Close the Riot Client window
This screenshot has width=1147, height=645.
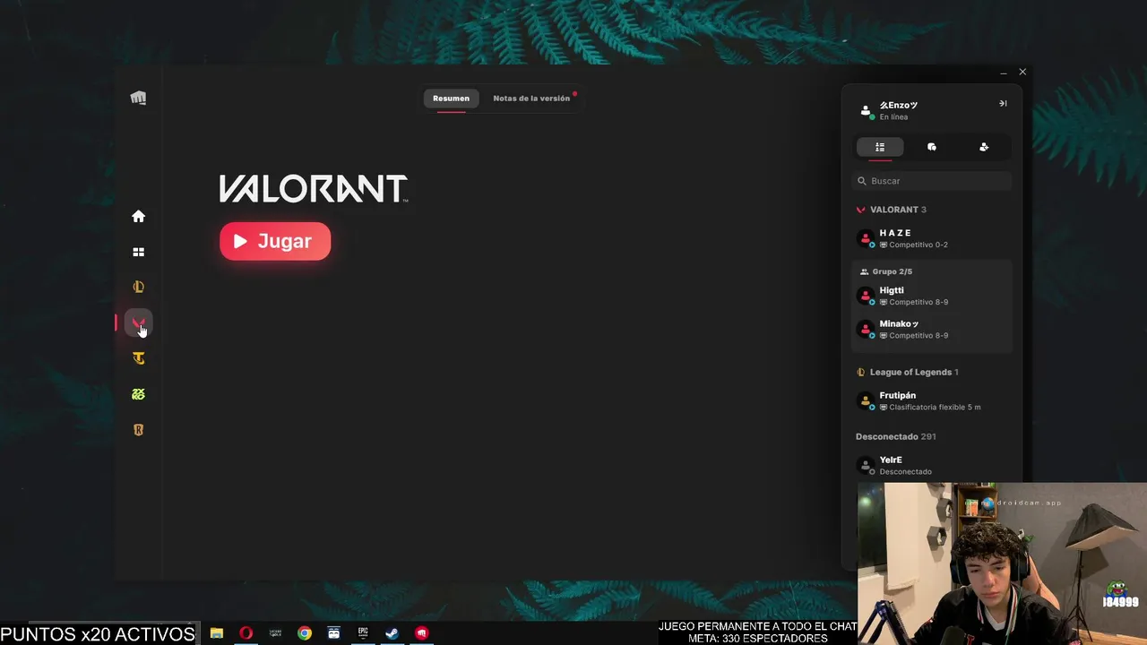[x=1022, y=72]
